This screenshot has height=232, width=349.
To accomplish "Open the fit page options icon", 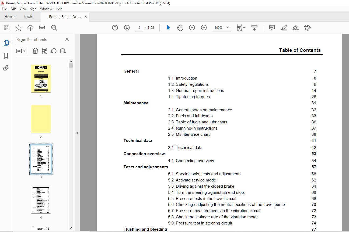I will (x=240, y=28).
